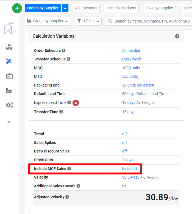Screen dimensions: 192x214
Task: Open the beta bookmark icon in sidebar
Action: 8,29
